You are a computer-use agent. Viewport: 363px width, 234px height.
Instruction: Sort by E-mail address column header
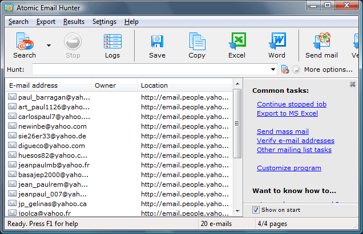point(48,85)
